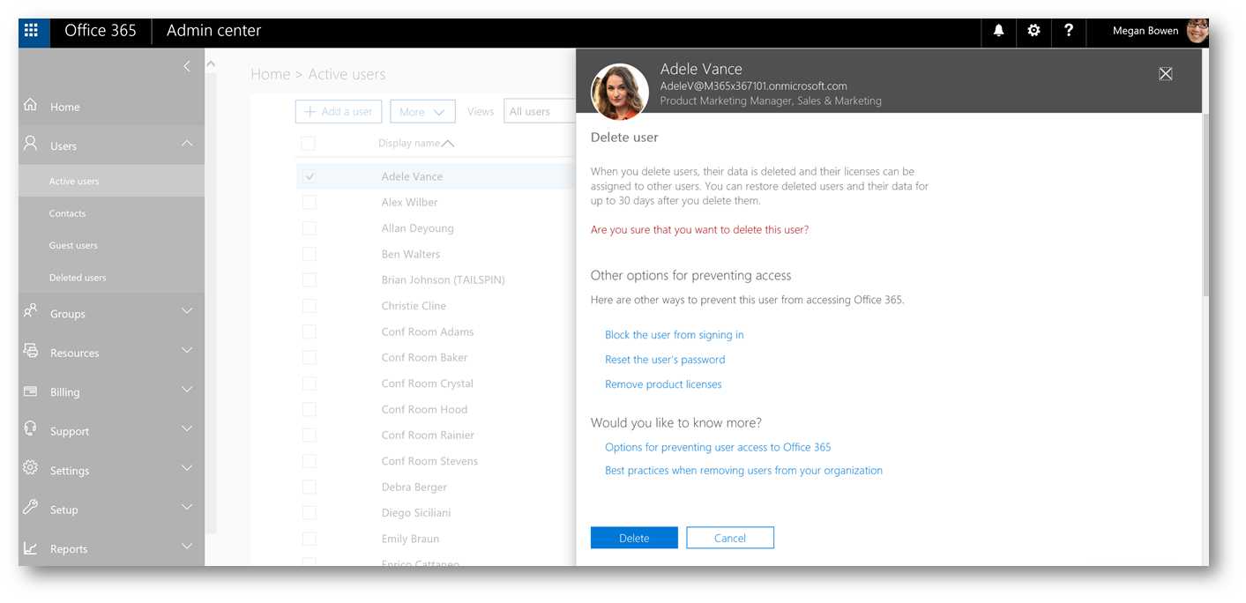Select Emily Braun in user list
1246x603 pixels.
410,539
